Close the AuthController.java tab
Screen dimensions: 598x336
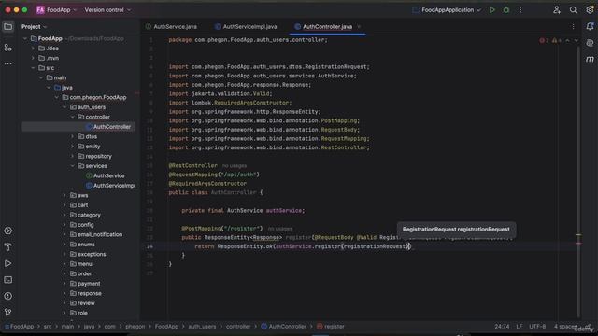359,27
